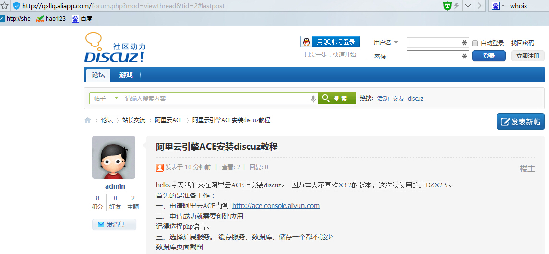The height and width of the screenshot is (254, 549).
Task: Click the bookmark star icon in address bar
Action: click(x=4, y=6)
